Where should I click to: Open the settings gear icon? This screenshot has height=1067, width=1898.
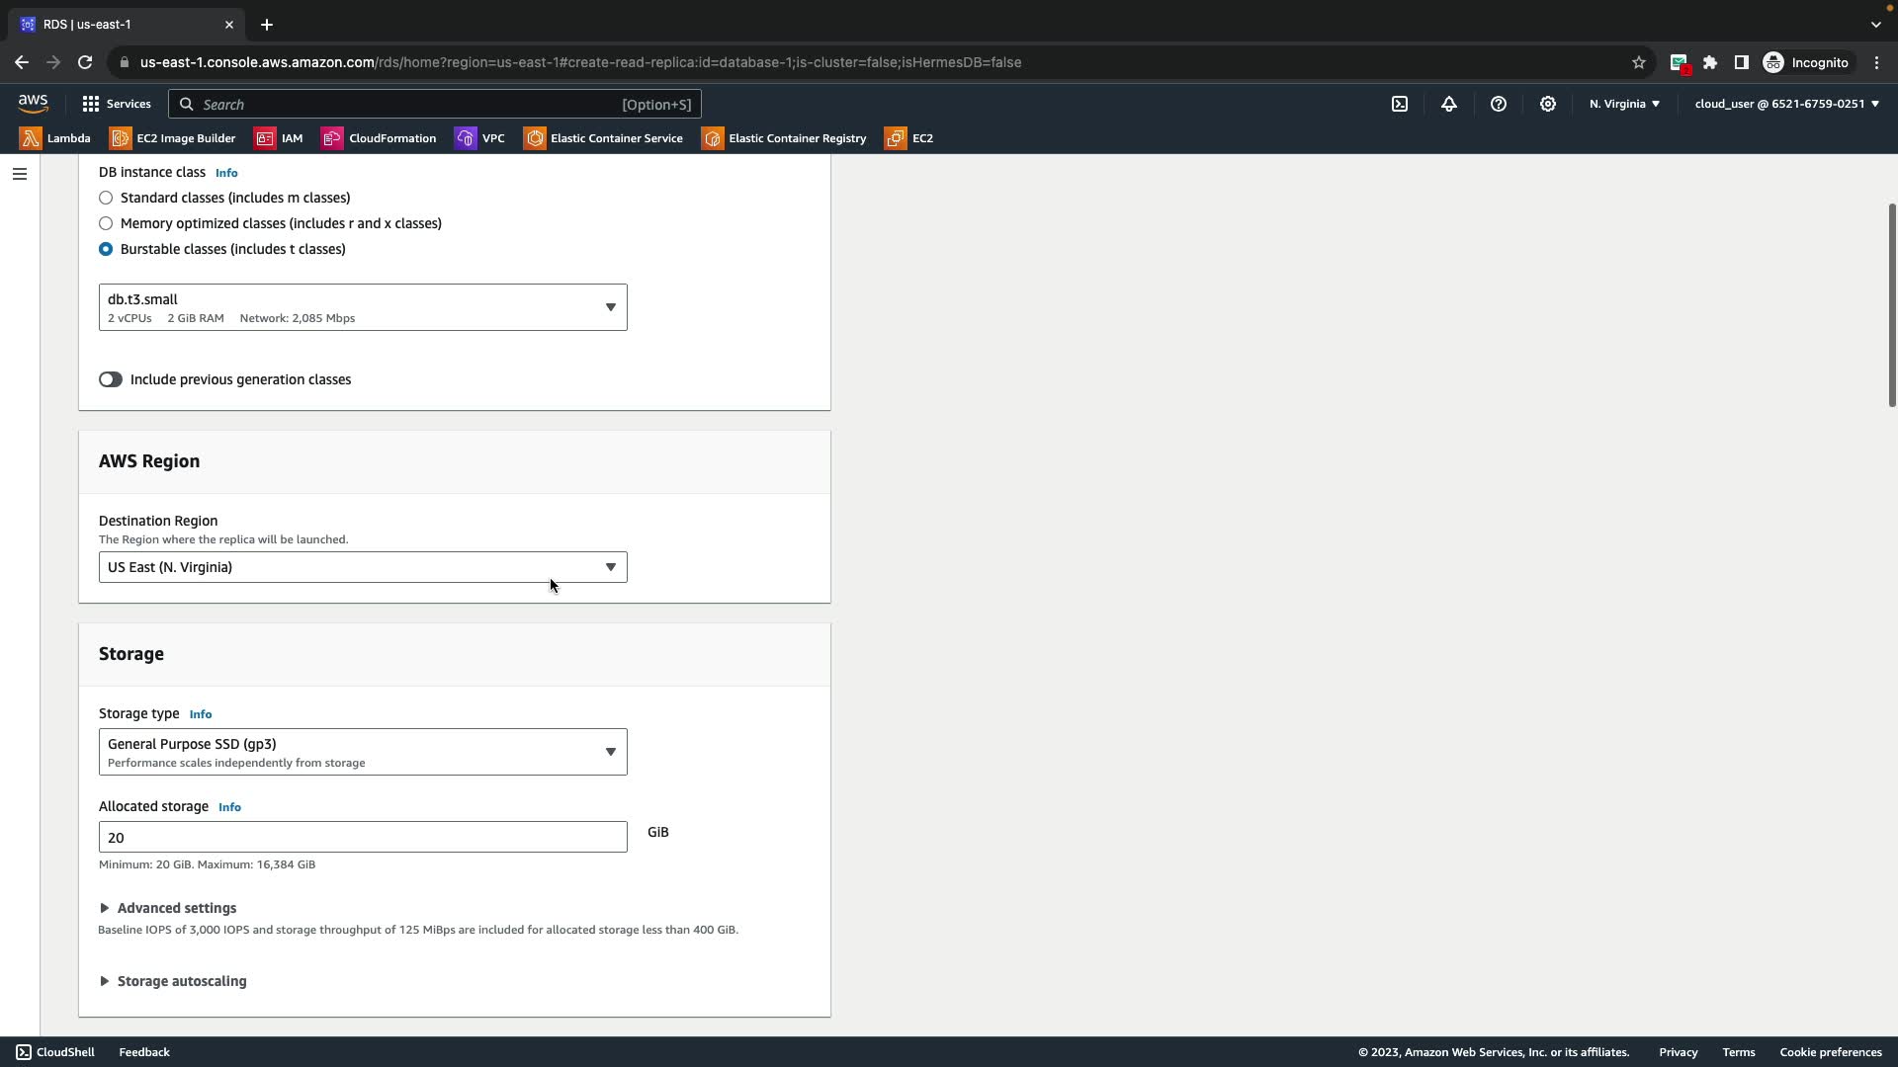click(1548, 104)
